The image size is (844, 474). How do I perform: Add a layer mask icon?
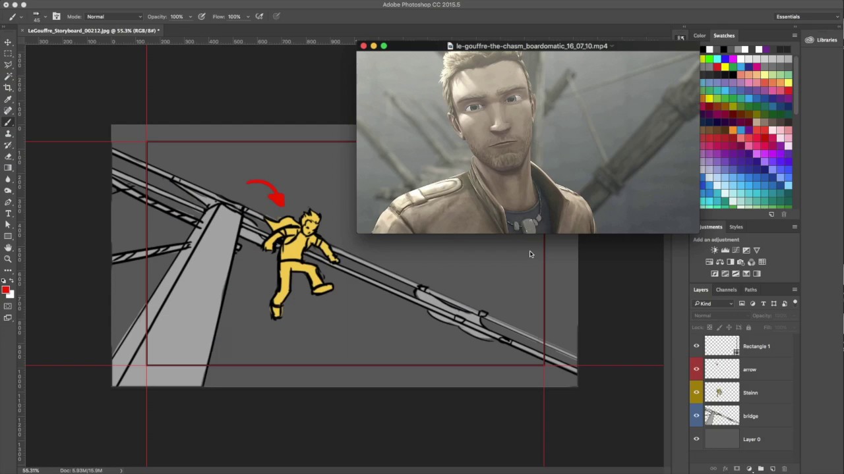coord(737,469)
